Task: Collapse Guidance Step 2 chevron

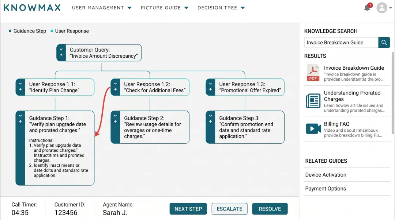Action: point(115,116)
